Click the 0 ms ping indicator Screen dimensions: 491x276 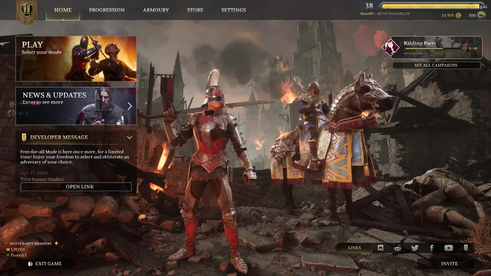coord(484,7)
